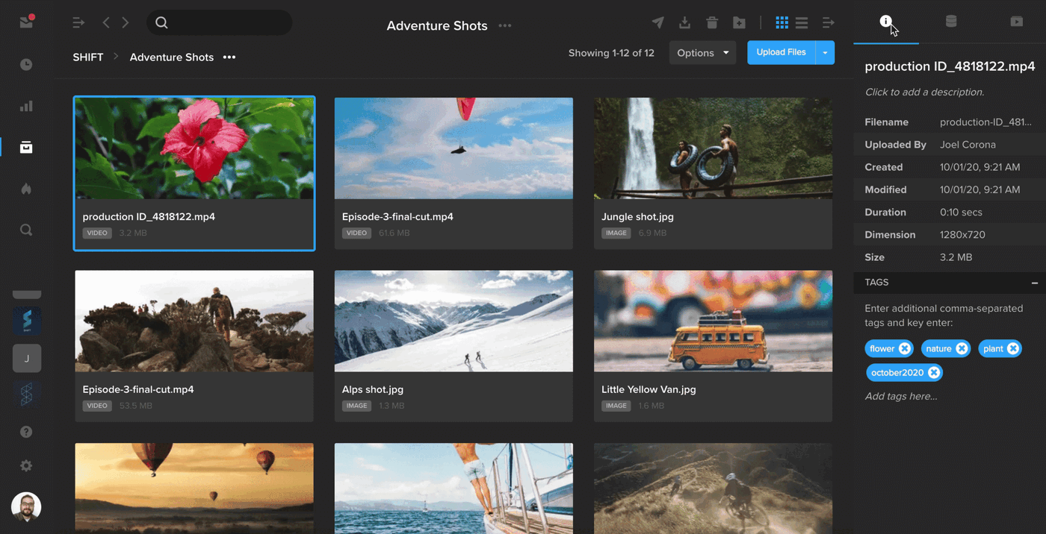Image resolution: width=1046 pixels, height=534 pixels.
Task: Collapse the TAGS section
Action: pos(1034,283)
